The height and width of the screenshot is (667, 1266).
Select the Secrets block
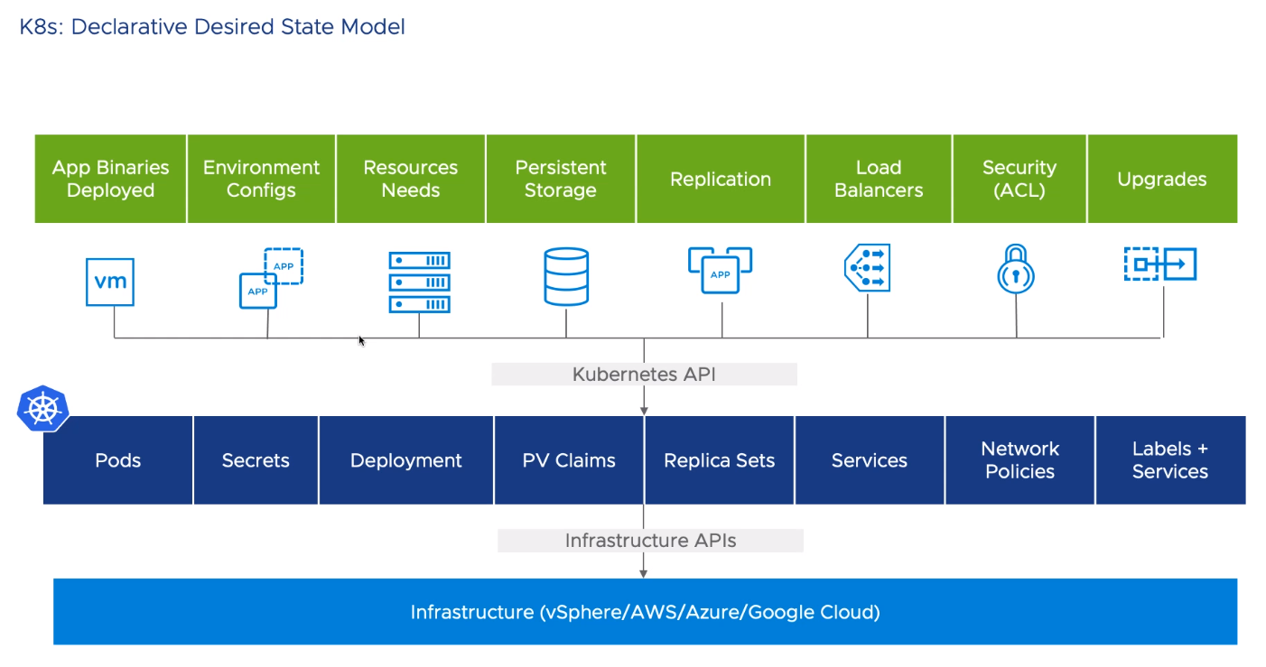point(256,460)
